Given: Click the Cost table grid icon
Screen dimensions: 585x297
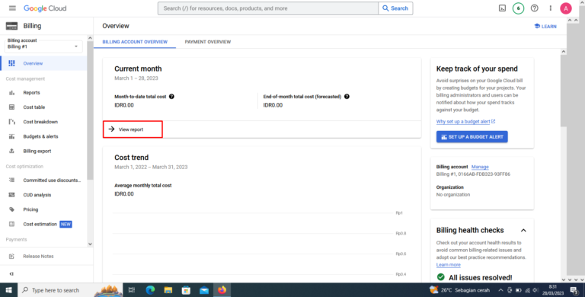Looking at the screenshot, I should [11, 107].
